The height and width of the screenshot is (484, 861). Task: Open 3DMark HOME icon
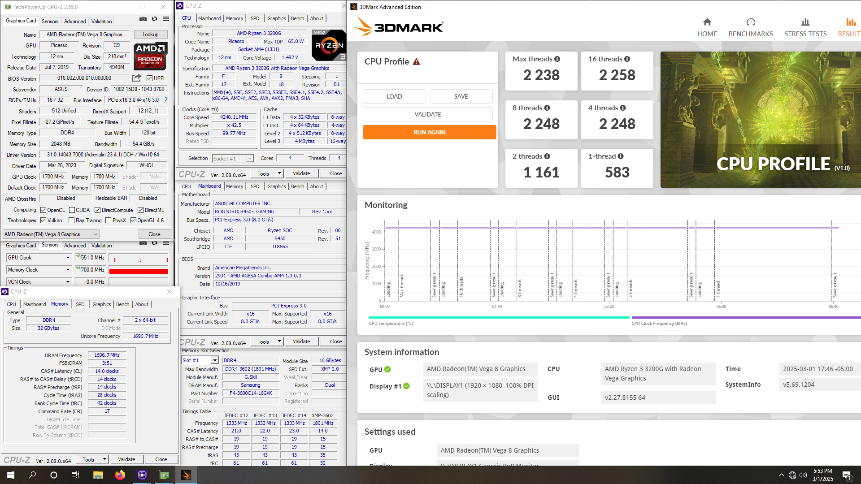pyautogui.click(x=707, y=22)
